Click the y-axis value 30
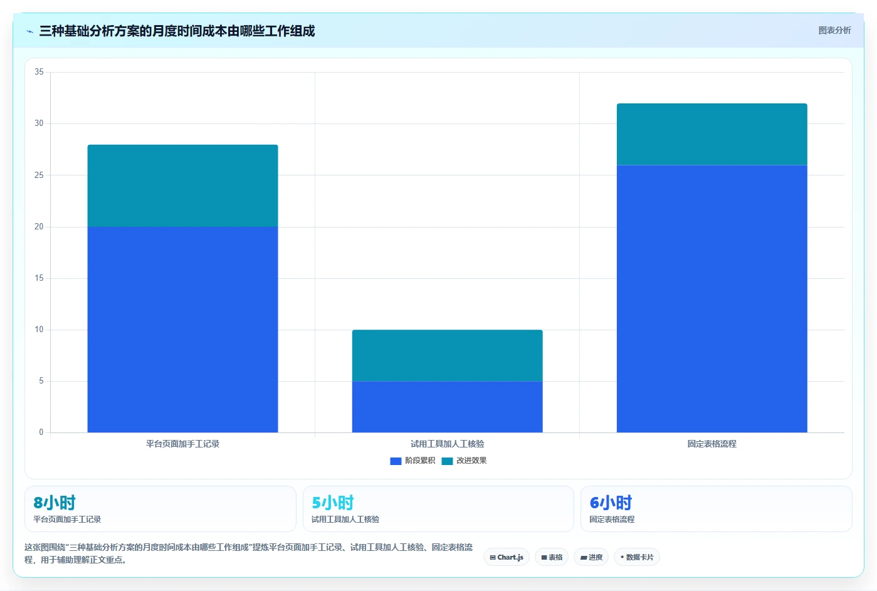 [39, 123]
